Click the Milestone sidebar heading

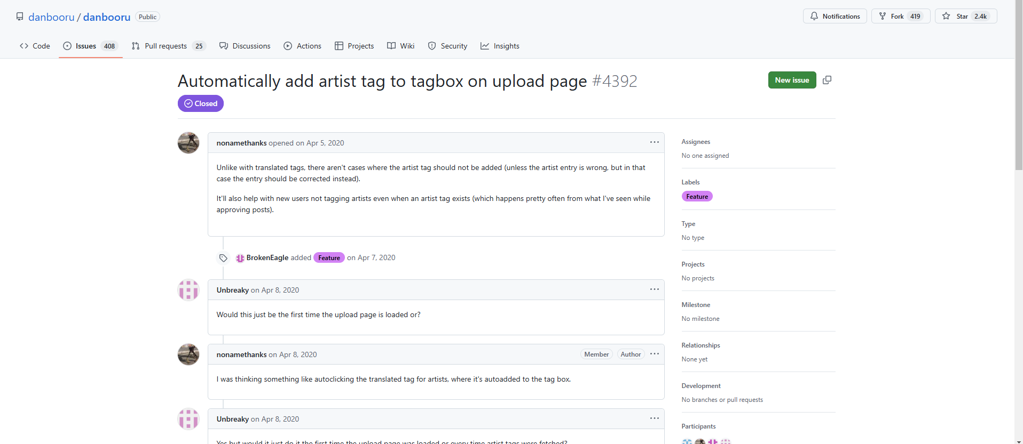696,305
